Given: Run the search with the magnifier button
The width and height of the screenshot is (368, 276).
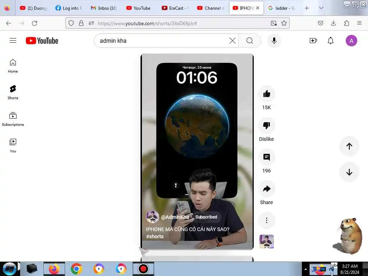Looking at the screenshot, I should coord(249,41).
